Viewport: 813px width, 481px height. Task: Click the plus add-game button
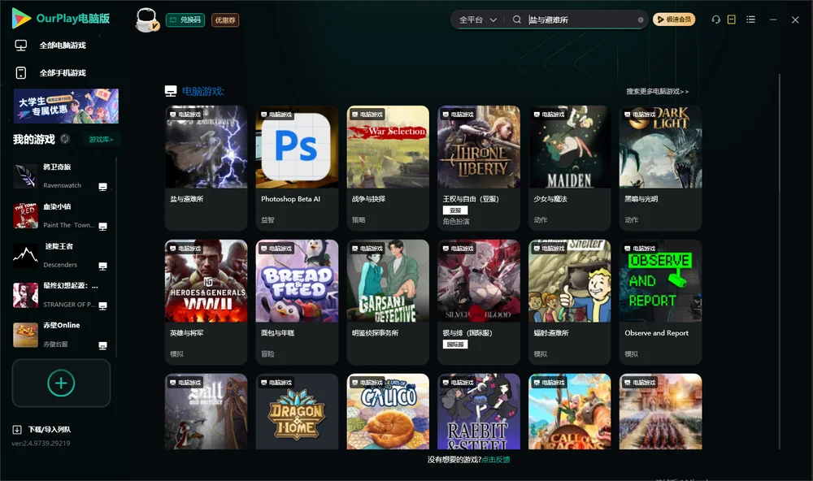point(61,383)
